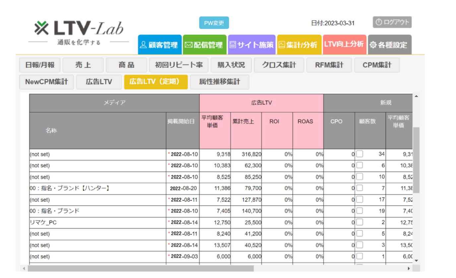Viewport: 456px width, 278px height.
Task: Open the 各種設定 main tab
Action: click(x=390, y=45)
